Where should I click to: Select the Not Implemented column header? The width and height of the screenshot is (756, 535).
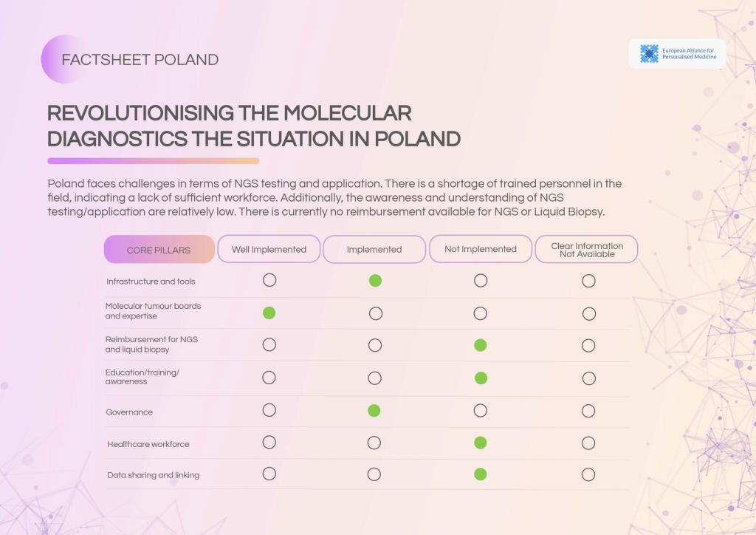[481, 249]
